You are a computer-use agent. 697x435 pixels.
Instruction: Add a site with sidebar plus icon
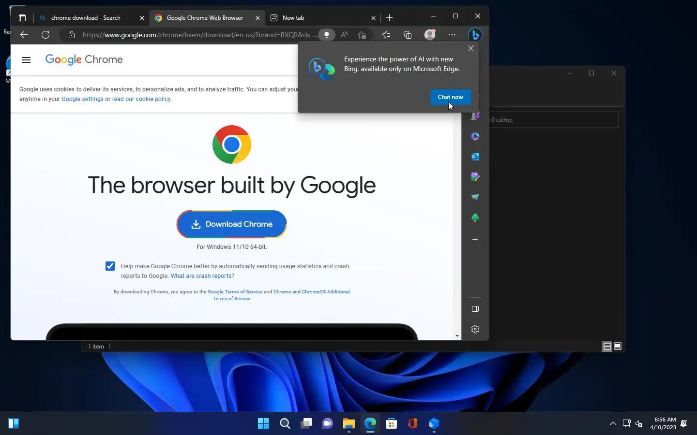click(x=475, y=240)
